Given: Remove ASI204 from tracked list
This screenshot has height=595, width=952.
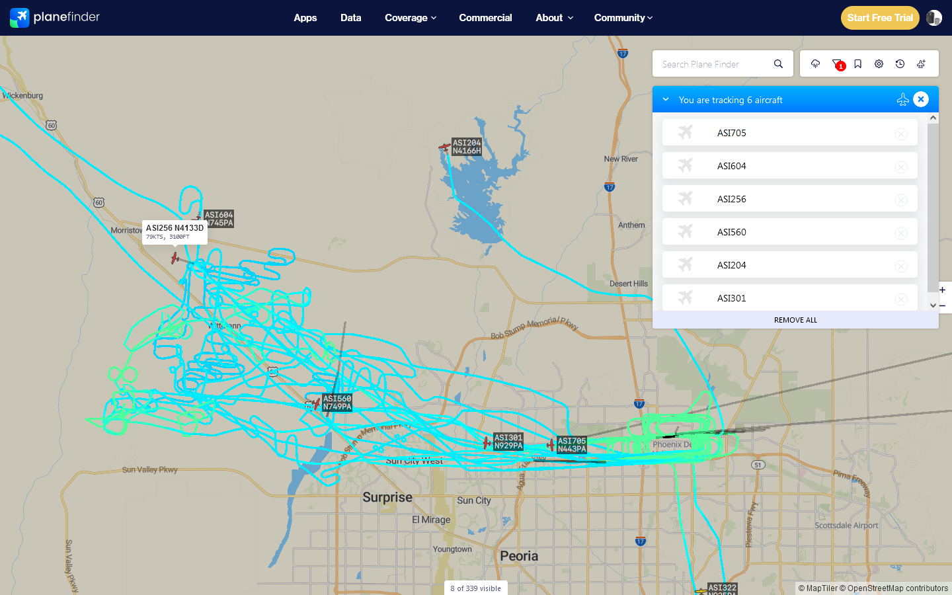Looking at the screenshot, I should click(901, 266).
